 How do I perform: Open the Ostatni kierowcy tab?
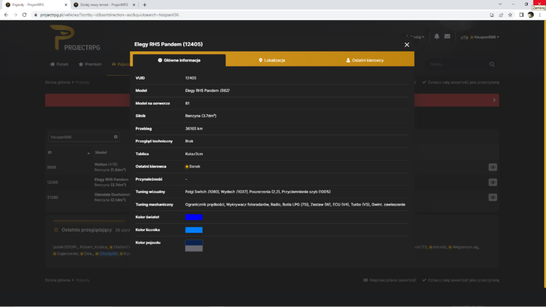tap(365, 60)
